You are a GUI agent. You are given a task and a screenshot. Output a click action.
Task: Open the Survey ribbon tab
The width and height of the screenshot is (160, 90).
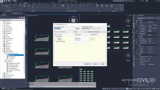pyautogui.click(x=44, y=3)
